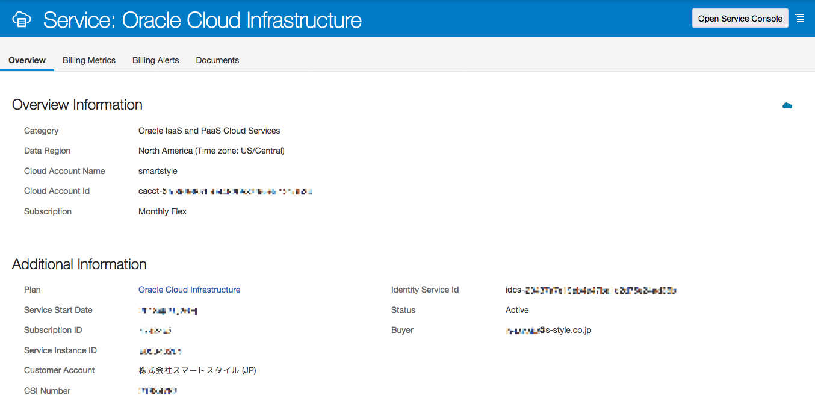Click the Subscription label
Image resolution: width=815 pixels, height=404 pixels.
48,211
